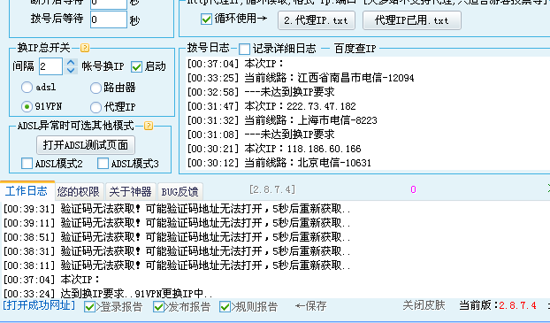Click the [打开成功网址] link
The image size is (550, 323).
(x=39, y=305)
